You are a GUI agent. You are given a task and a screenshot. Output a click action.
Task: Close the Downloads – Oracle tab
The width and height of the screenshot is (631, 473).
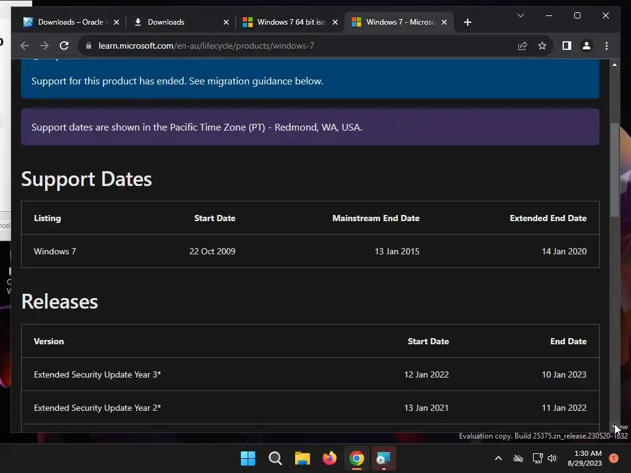(116, 22)
